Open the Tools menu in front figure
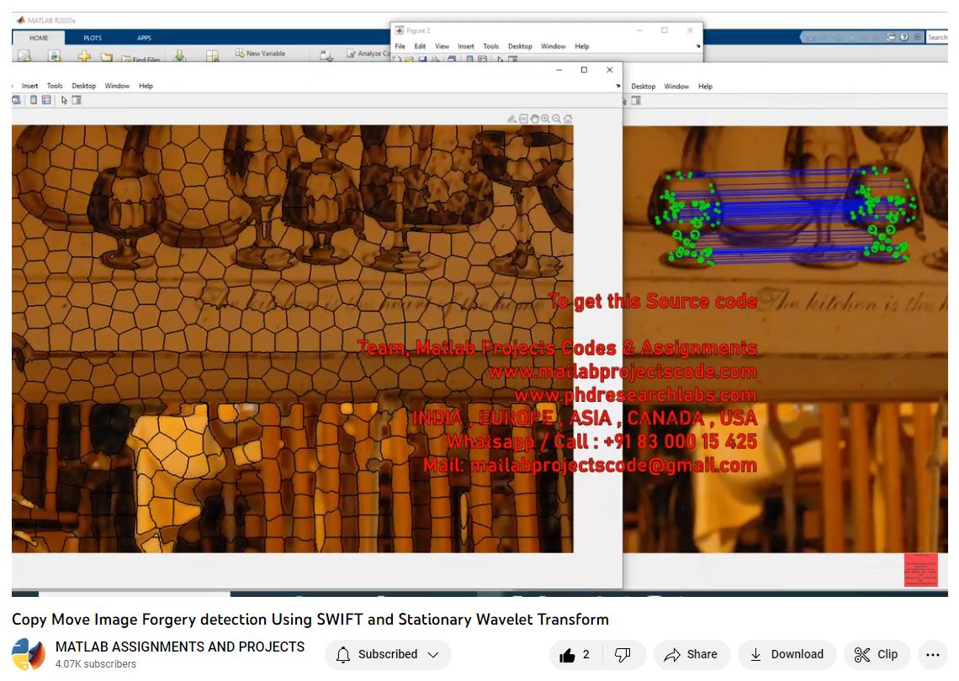The image size is (959, 681). (x=55, y=86)
